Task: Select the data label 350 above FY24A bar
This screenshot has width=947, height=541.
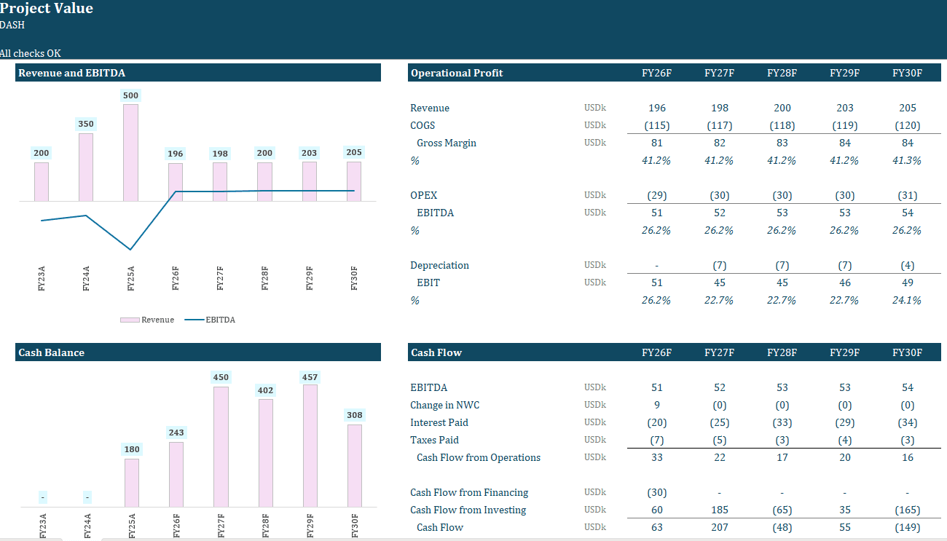Action: (86, 124)
